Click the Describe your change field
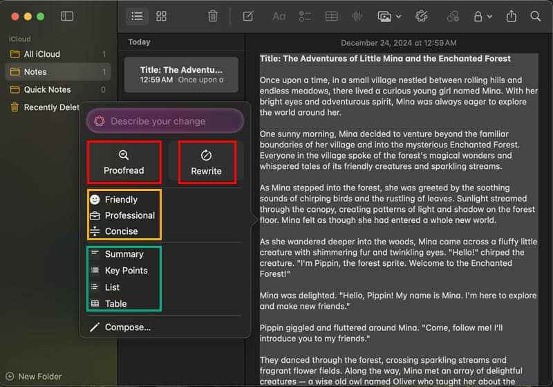Image resolution: width=553 pixels, height=387 pixels. 165,121
